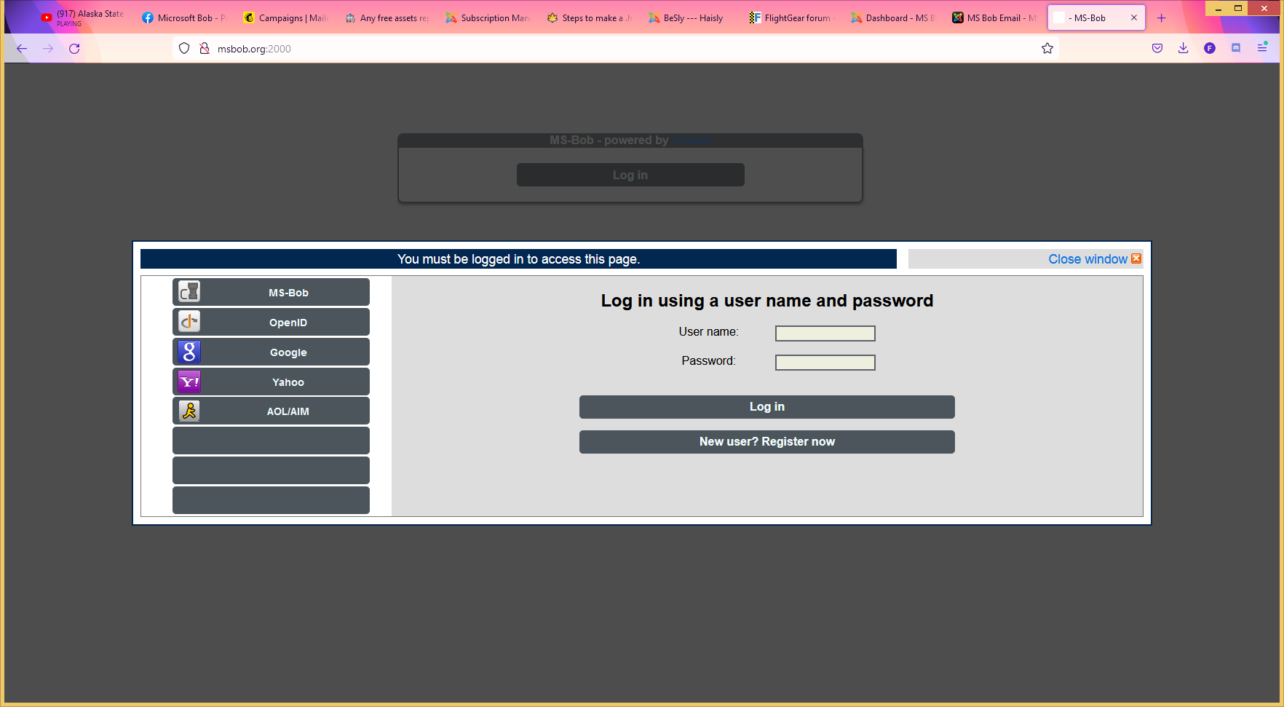
Task: Switch to the Campaigns Mailchimp tab
Action: (285, 18)
